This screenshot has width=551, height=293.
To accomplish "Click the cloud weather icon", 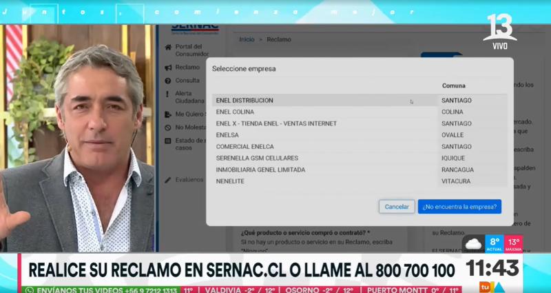I will 474,244.
